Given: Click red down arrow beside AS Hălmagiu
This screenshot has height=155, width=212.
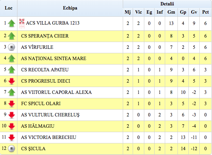Looking at the screenshot, I should click(11, 126).
